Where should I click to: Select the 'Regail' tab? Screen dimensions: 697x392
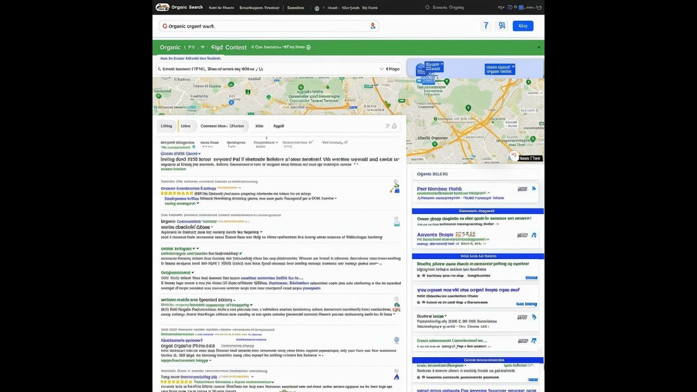(x=278, y=126)
